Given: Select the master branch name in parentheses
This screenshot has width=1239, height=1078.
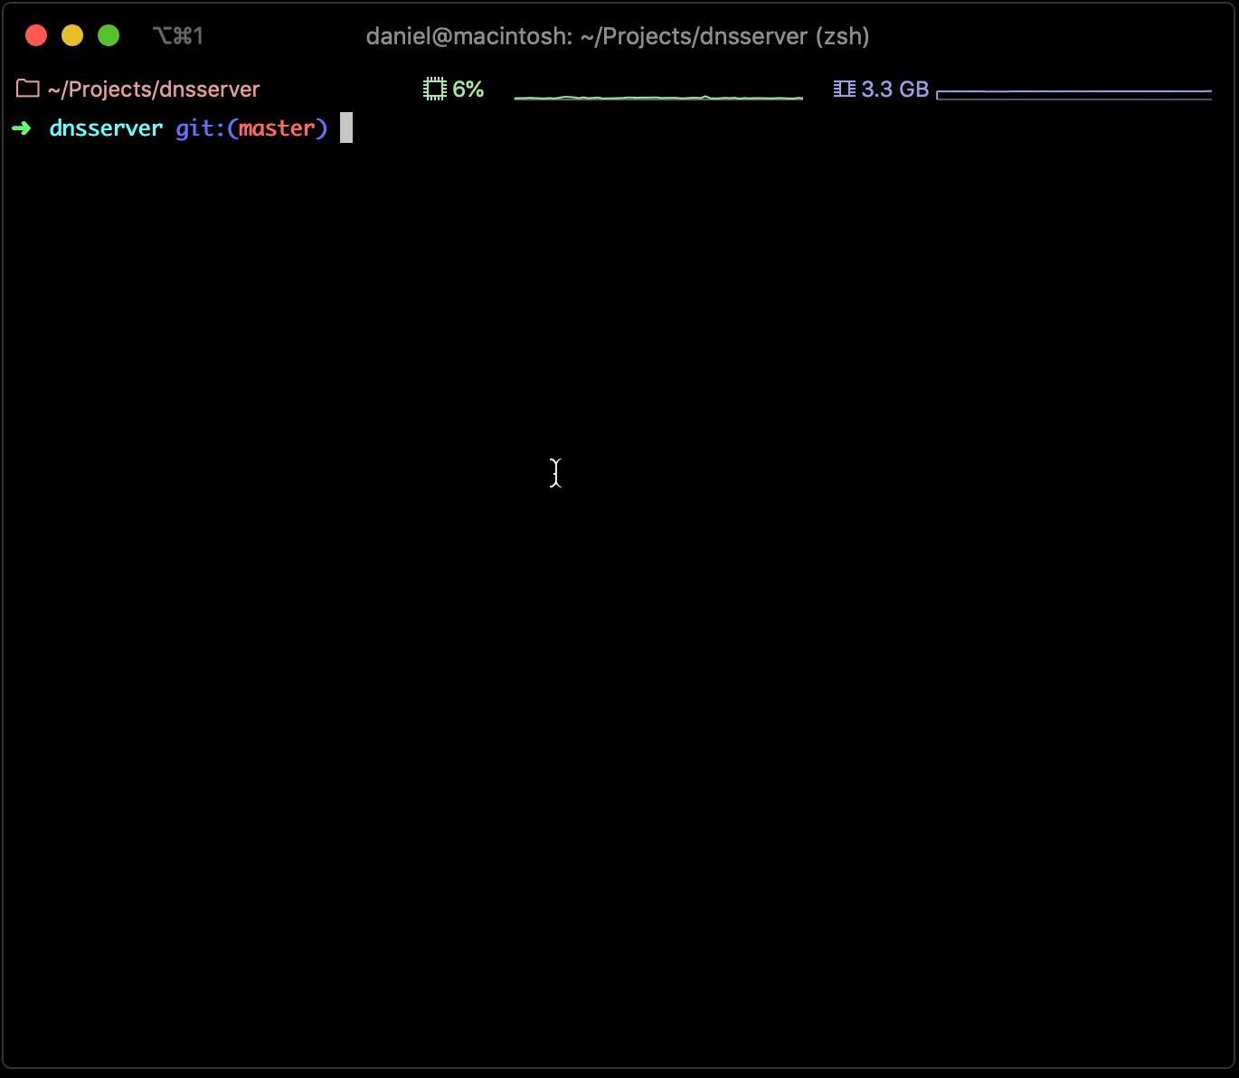Looking at the screenshot, I should tap(278, 128).
